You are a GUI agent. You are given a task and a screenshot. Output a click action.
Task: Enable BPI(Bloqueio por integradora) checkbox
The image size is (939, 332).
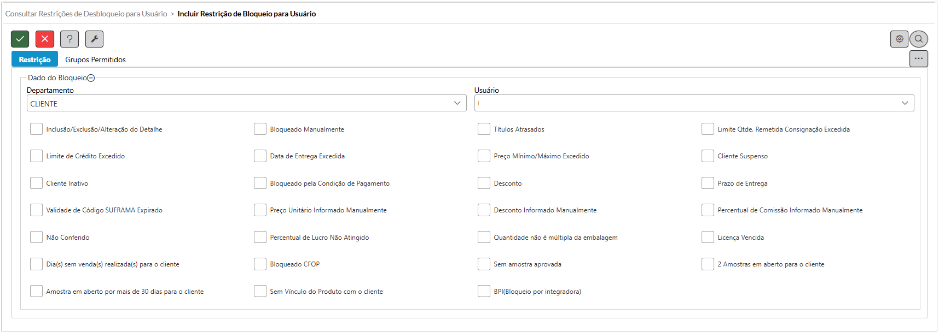point(484,291)
